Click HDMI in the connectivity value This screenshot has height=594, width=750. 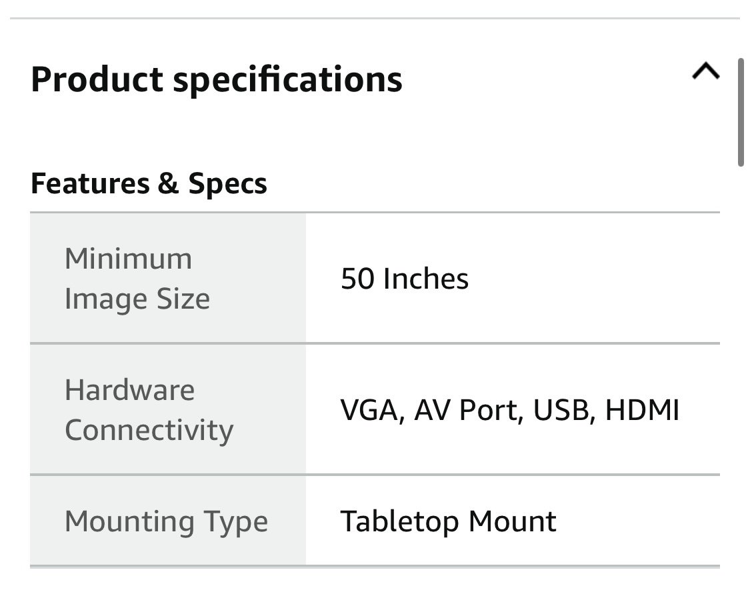(643, 410)
